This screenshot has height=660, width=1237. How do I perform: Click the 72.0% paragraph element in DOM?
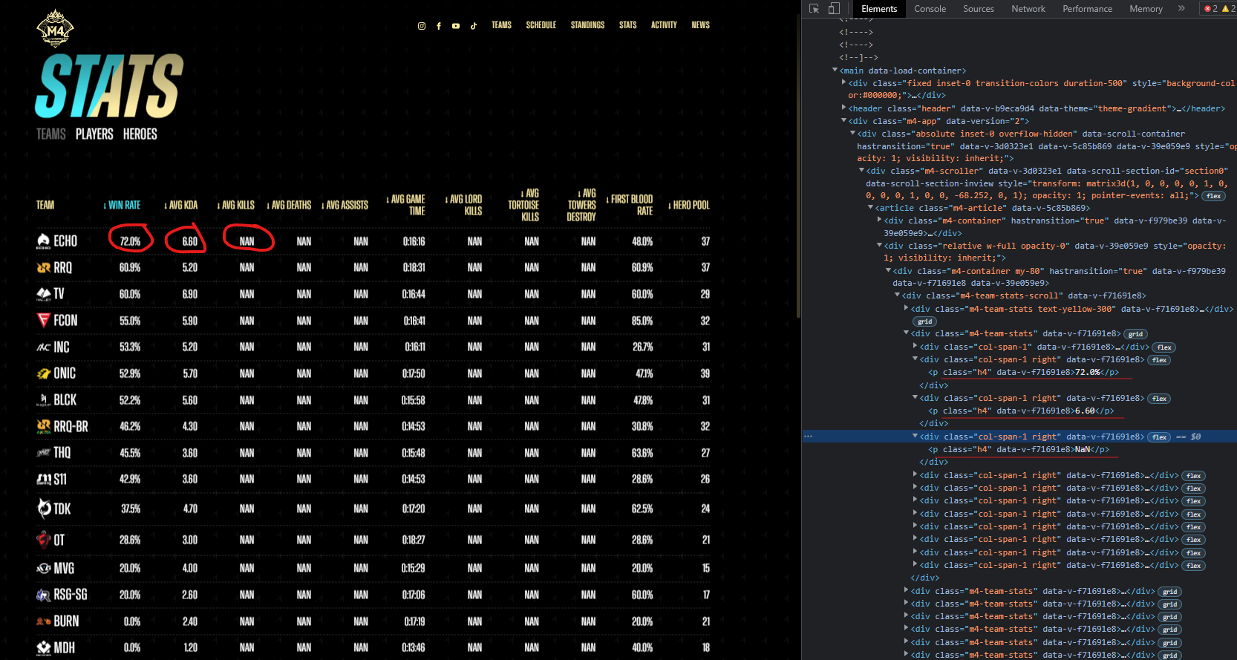1023,373
